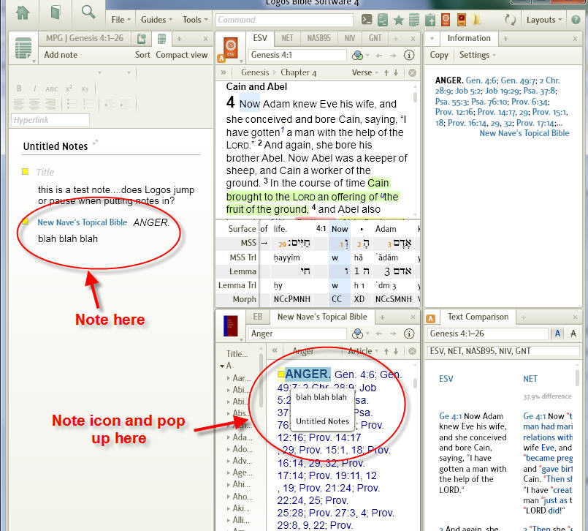Click the Anger reference box
The height and width of the screenshot is (531, 588).
pos(297,334)
